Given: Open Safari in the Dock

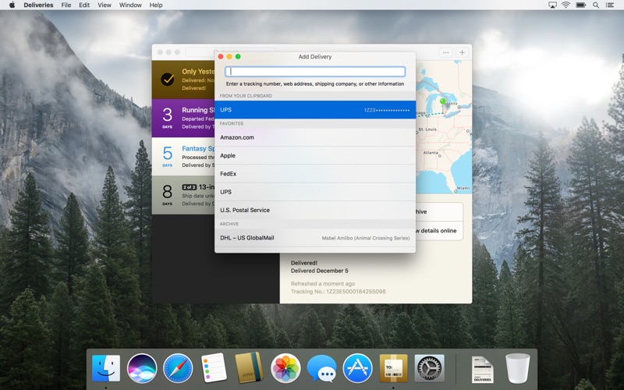Looking at the screenshot, I should 178,368.
